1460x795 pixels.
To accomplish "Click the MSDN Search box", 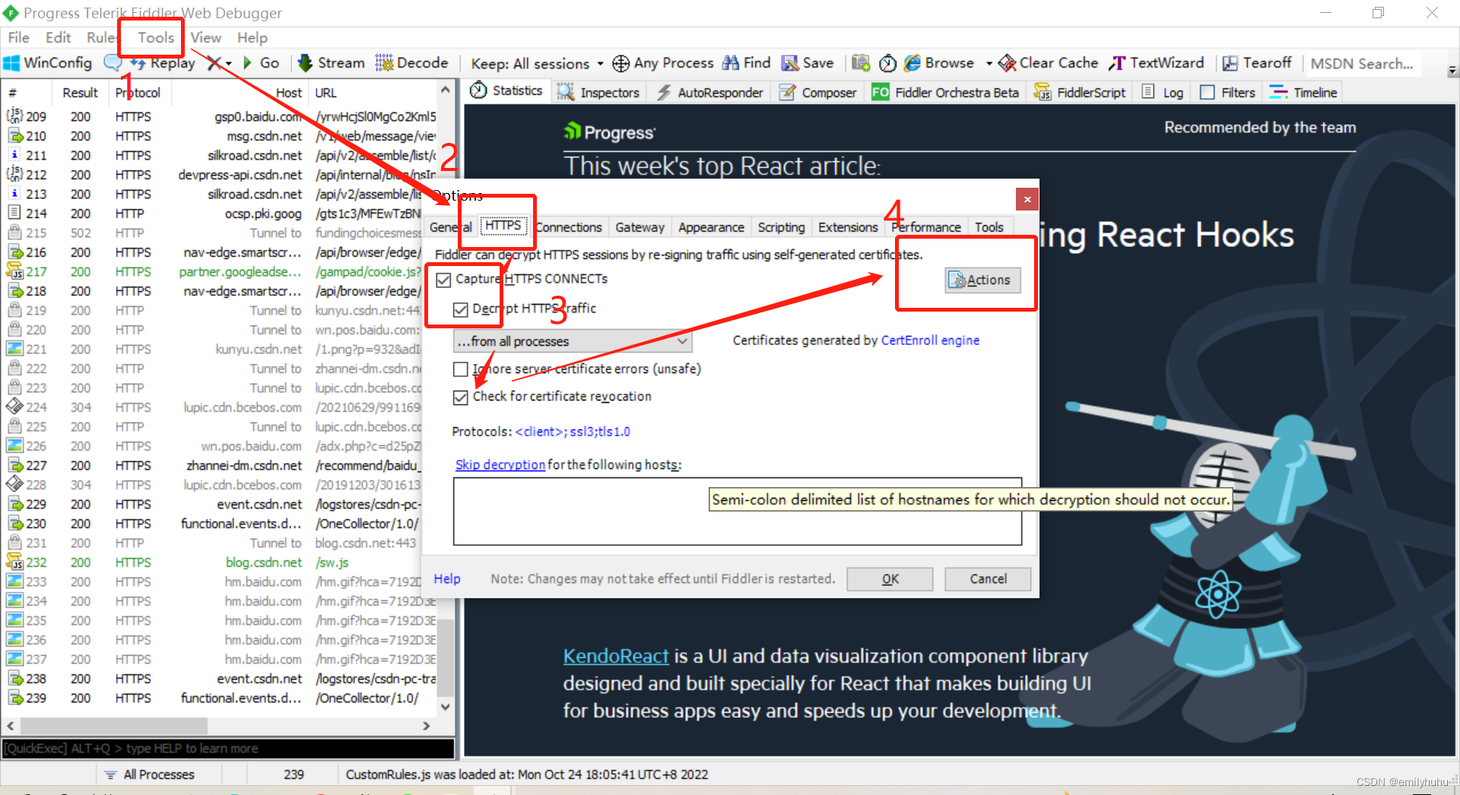I will [x=1362, y=64].
